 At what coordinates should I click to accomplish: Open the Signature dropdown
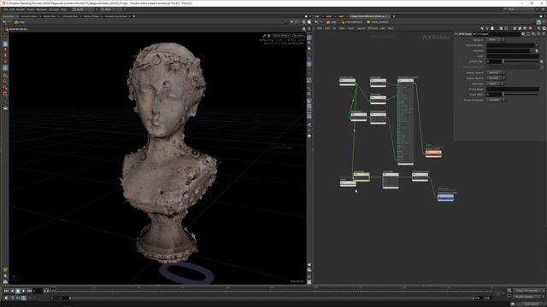pos(495,40)
